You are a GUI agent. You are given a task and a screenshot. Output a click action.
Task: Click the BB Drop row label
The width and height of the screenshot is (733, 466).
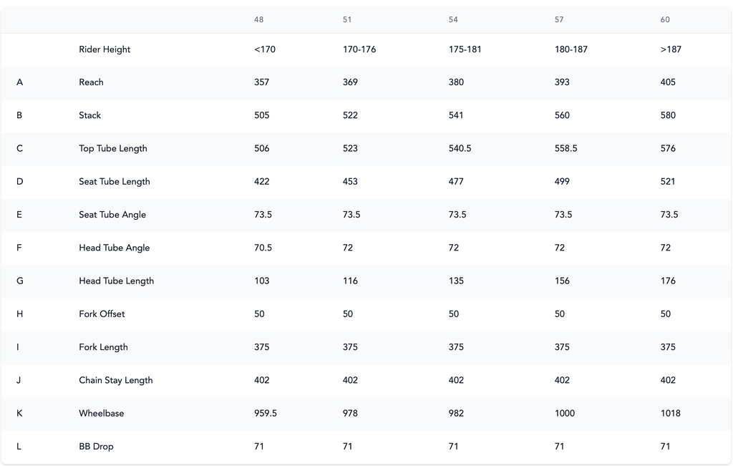96,447
